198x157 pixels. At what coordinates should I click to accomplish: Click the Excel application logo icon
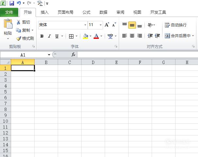point(3,3)
